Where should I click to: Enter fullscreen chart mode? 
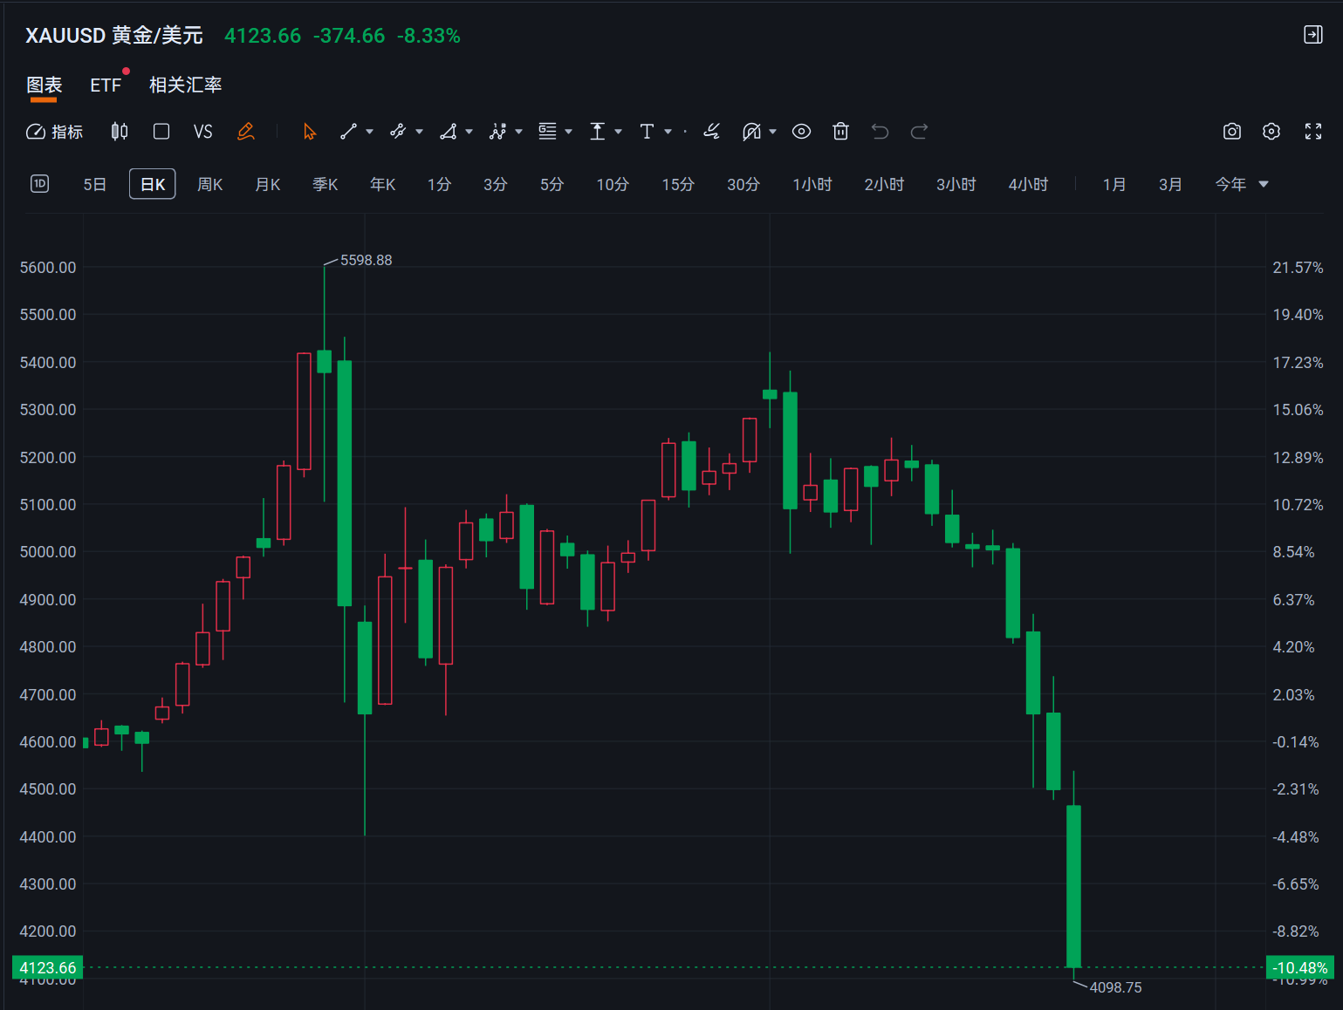point(1312,132)
